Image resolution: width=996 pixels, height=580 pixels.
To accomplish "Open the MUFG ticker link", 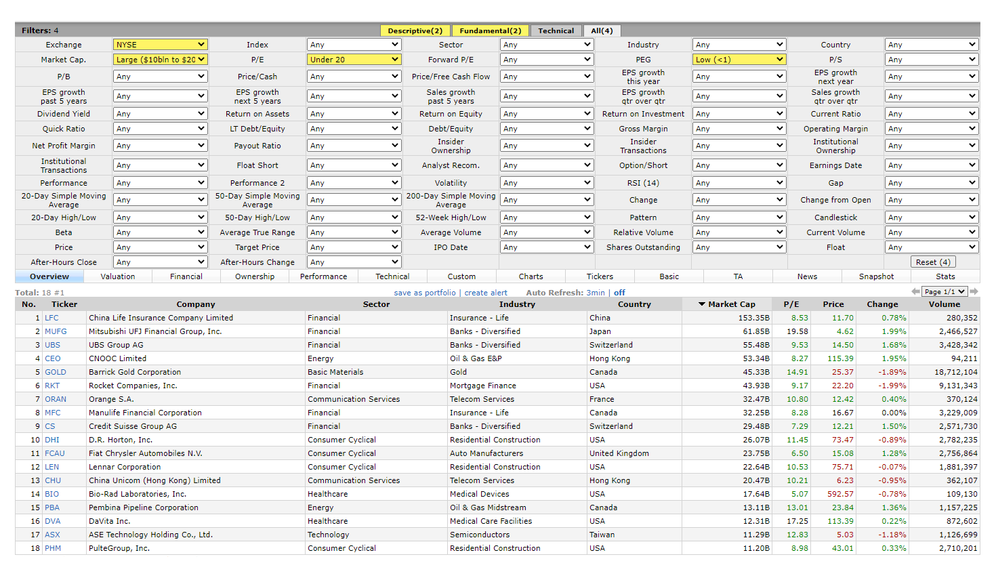I will (56, 331).
